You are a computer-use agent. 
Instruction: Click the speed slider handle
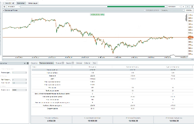click(x=183, y=11)
